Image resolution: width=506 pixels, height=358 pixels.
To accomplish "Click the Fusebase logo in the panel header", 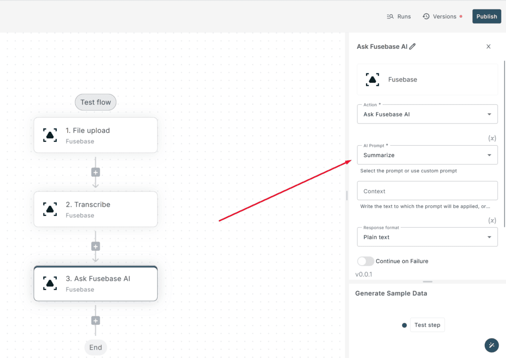I will click(373, 80).
